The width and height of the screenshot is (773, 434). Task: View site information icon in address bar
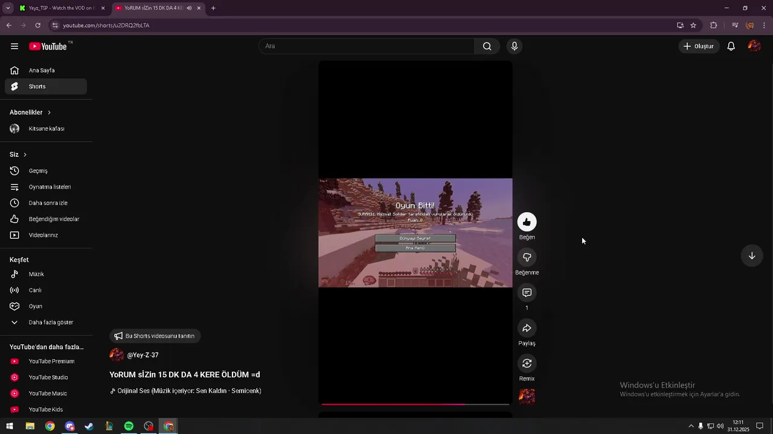[x=55, y=25]
